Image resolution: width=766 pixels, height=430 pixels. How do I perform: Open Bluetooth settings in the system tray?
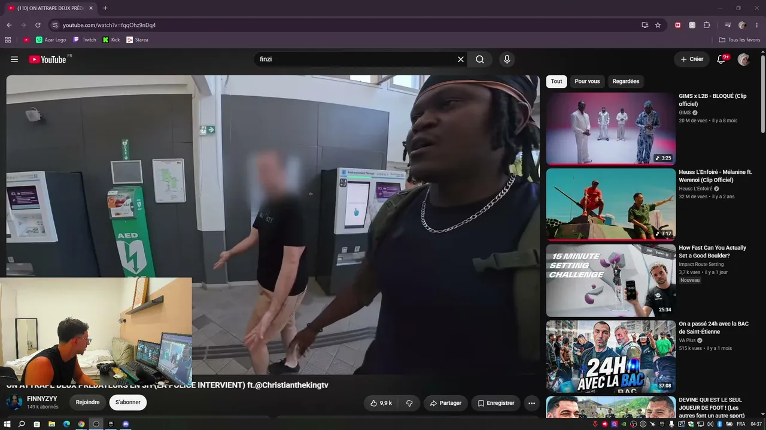point(721,424)
